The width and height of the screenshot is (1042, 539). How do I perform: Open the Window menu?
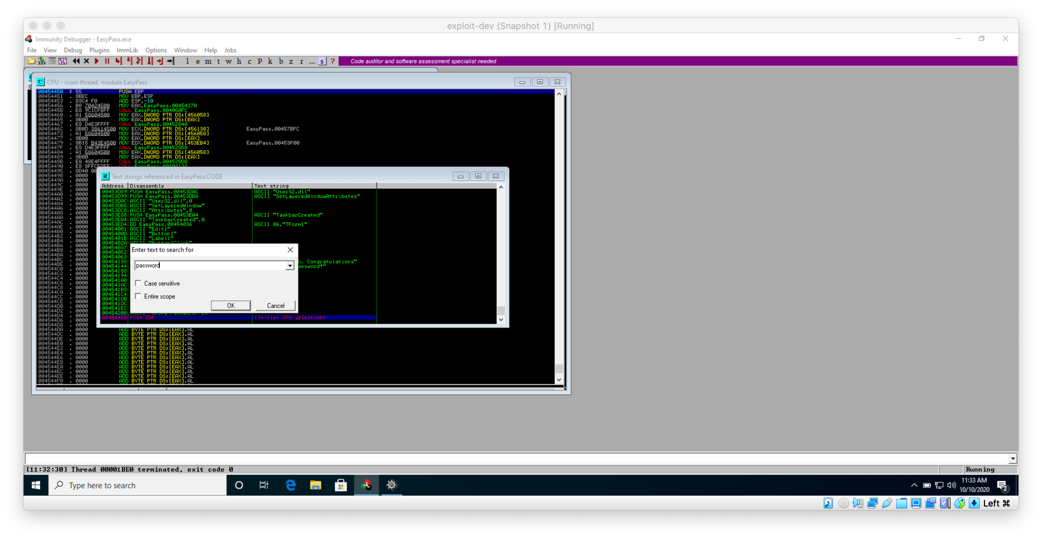coord(185,50)
